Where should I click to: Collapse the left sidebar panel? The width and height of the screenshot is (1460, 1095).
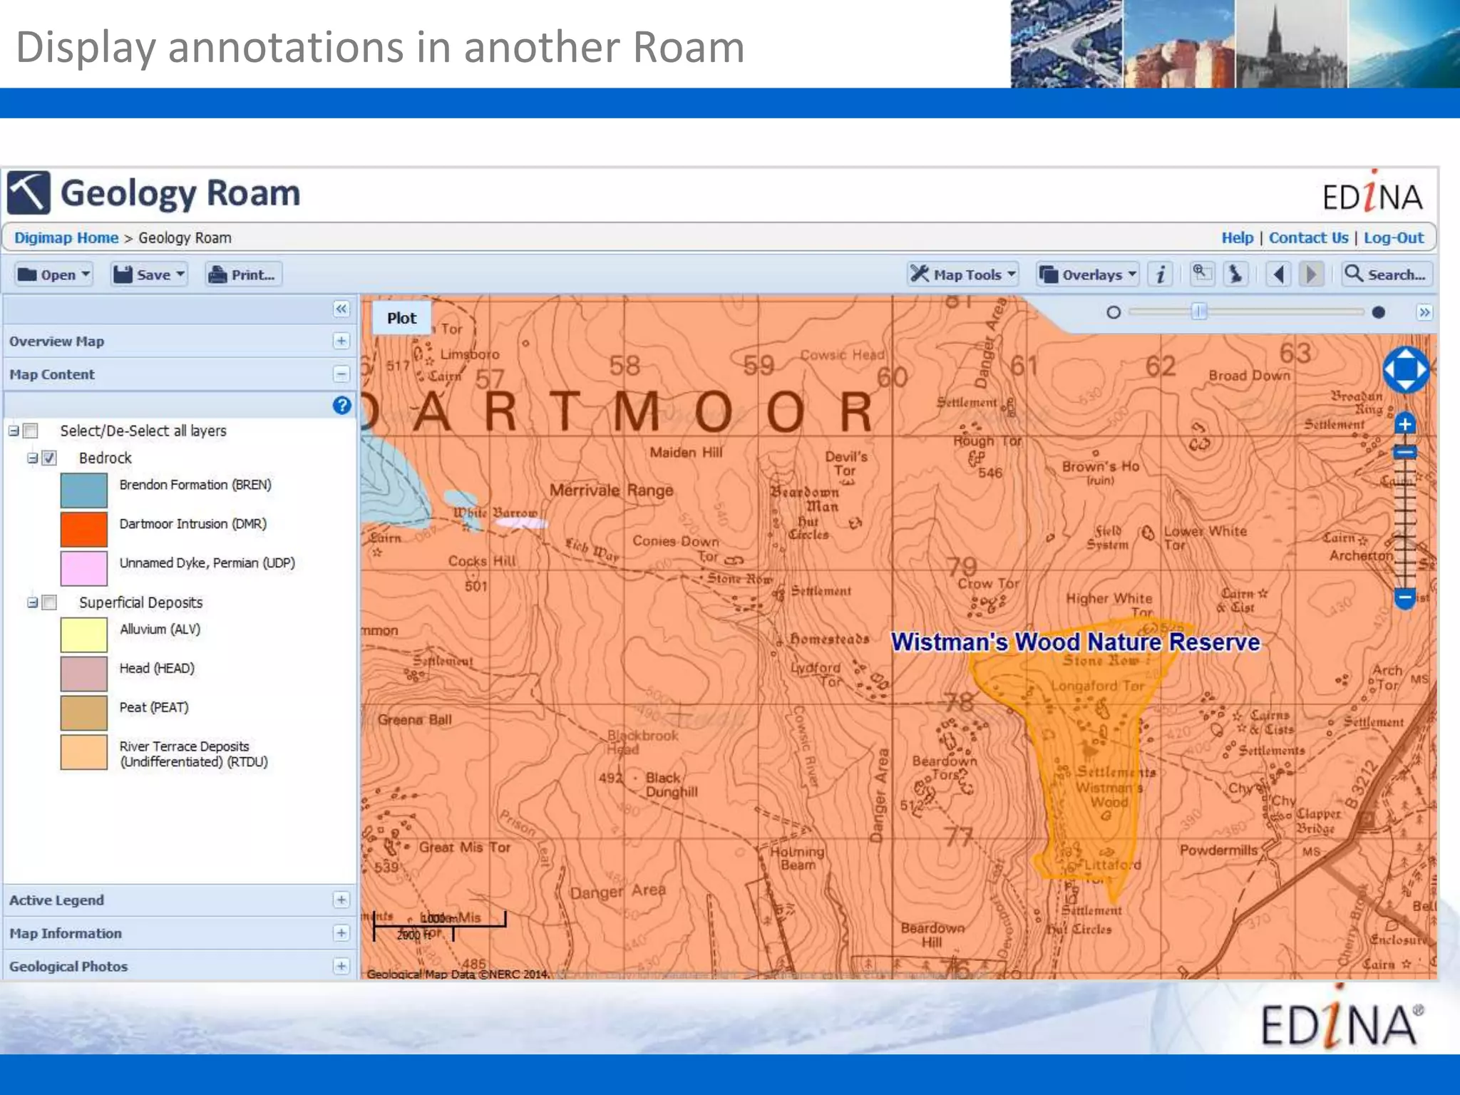341,309
